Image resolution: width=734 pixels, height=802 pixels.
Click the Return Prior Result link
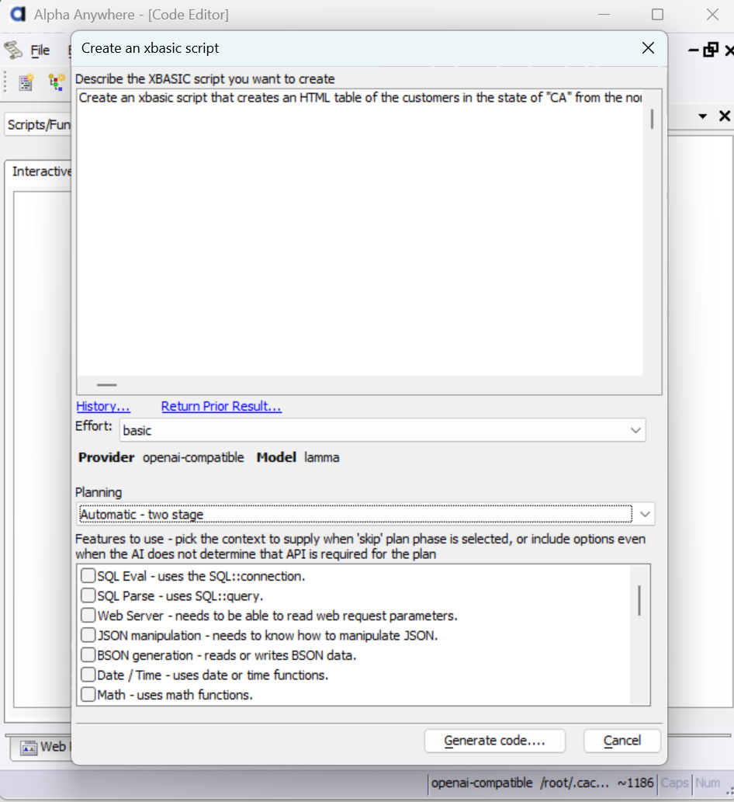click(221, 406)
